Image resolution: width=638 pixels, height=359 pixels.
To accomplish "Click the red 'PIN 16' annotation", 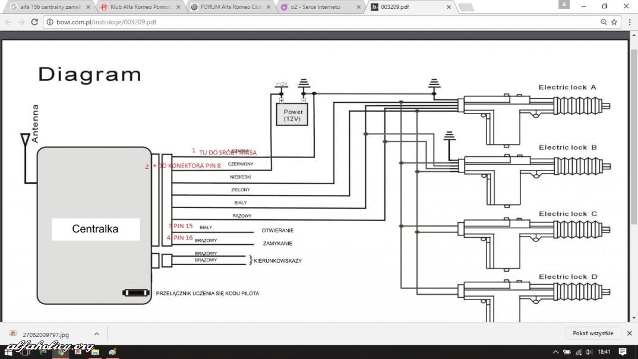I will coord(183,238).
